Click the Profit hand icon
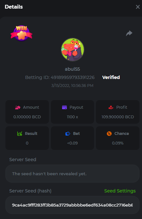 point(111,107)
